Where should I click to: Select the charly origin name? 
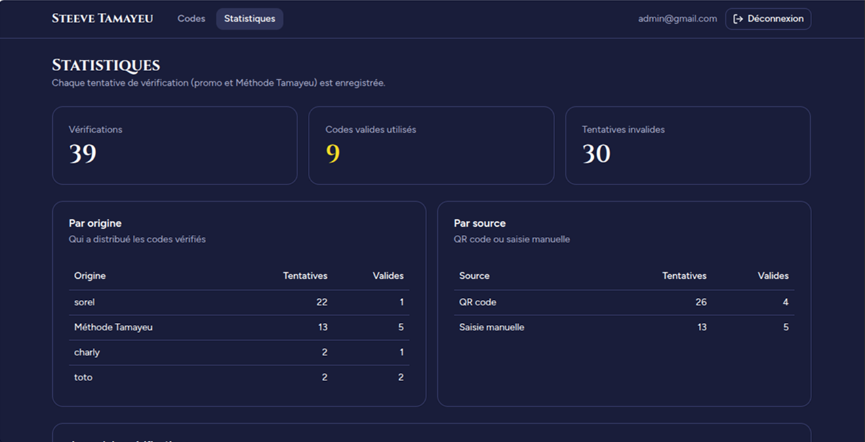pos(87,352)
